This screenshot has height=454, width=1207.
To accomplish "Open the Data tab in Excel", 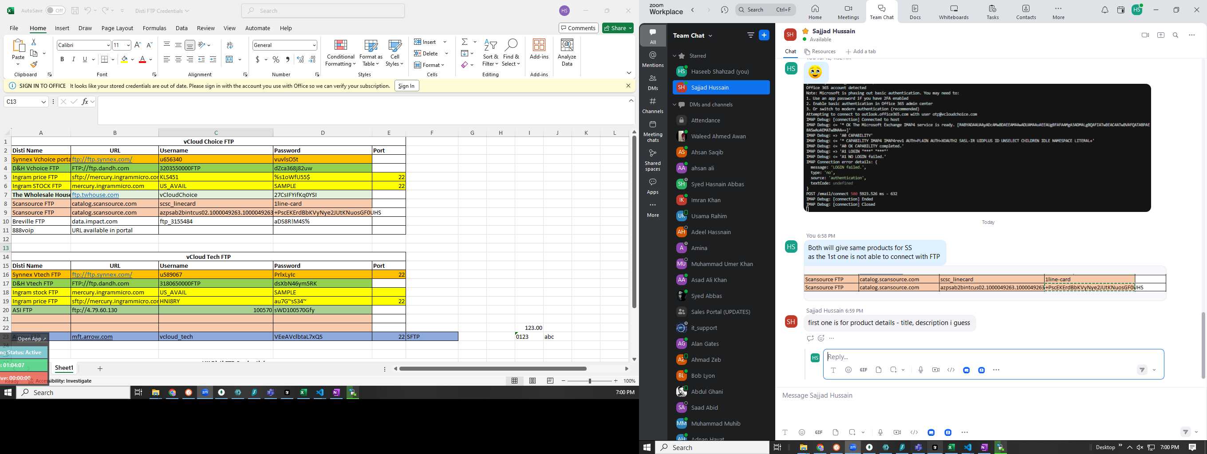I will pos(181,28).
